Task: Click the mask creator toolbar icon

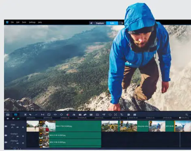Action: tap(104, 115)
